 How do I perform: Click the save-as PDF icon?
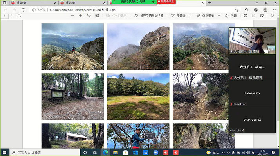(x=262, y=16)
